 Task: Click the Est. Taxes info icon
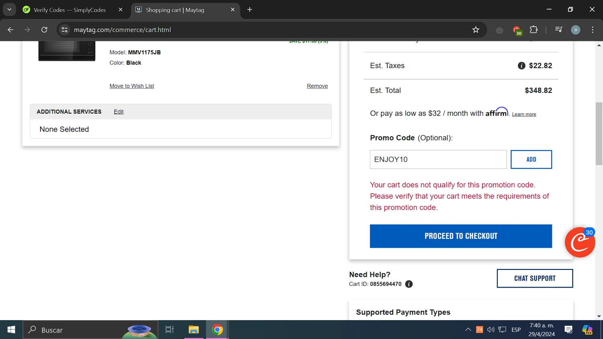point(521,65)
